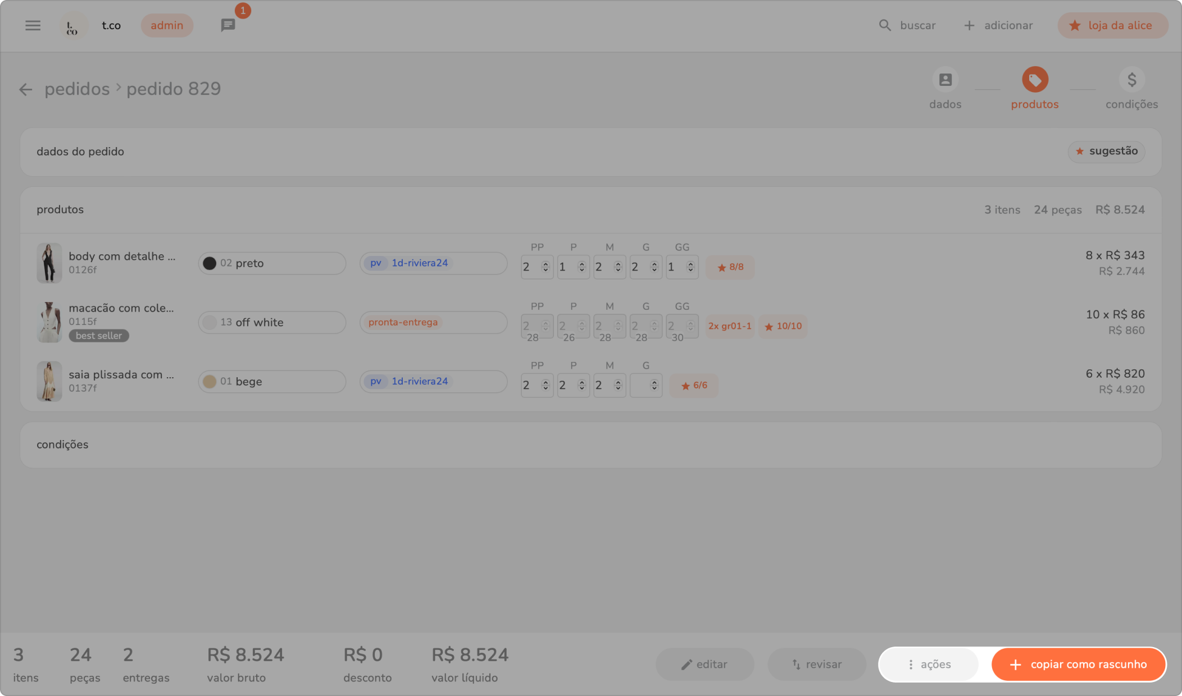Click the bege color swatch

click(210, 382)
